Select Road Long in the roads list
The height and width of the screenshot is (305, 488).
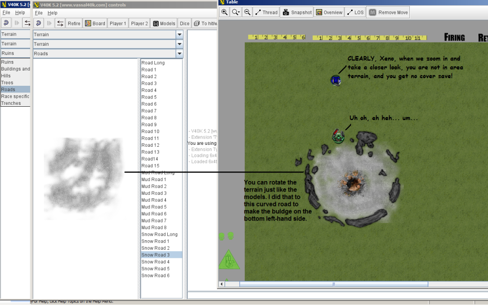coord(161,62)
